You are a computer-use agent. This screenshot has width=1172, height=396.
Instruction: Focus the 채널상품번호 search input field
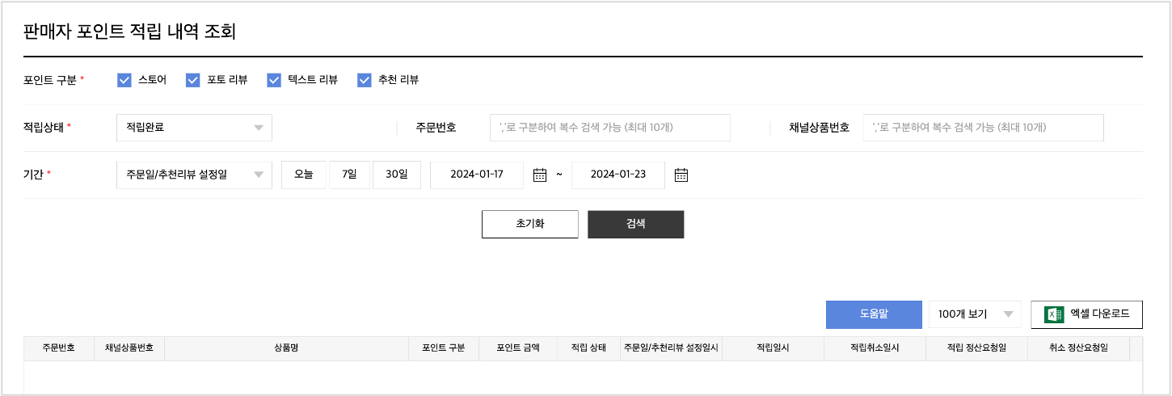point(983,128)
